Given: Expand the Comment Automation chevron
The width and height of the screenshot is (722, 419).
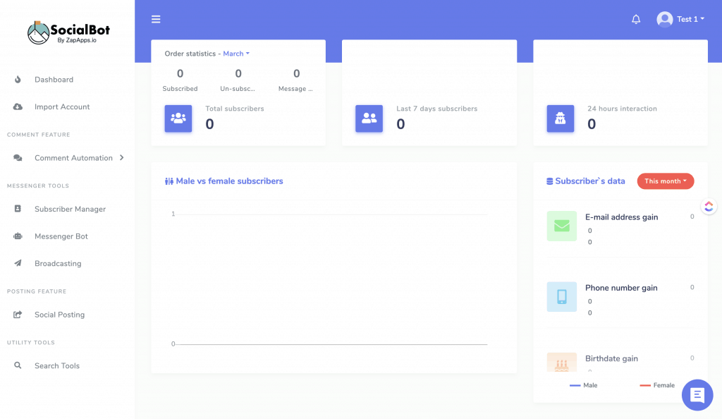Looking at the screenshot, I should point(121,158).
